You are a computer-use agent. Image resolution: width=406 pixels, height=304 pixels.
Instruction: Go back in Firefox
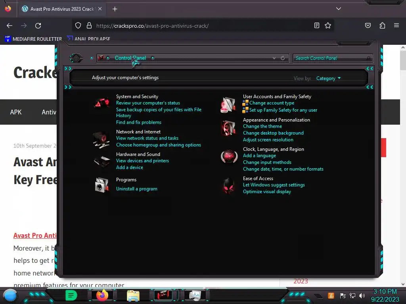[x=10, y=26]
